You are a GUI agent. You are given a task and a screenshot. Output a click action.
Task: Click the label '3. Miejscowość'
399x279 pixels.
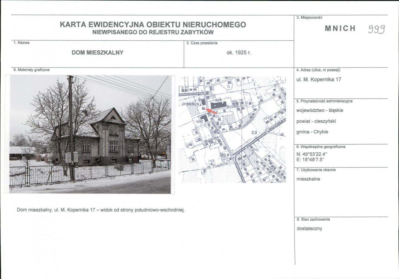coord(309,18)
